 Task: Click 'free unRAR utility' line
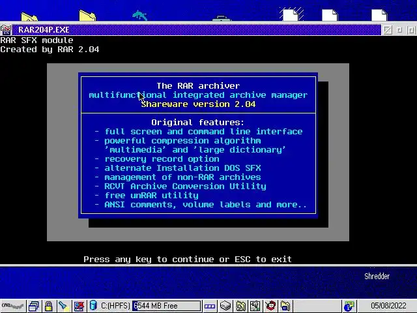151,196
